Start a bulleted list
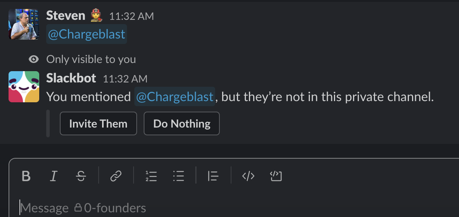 click(x=178, y=176)
